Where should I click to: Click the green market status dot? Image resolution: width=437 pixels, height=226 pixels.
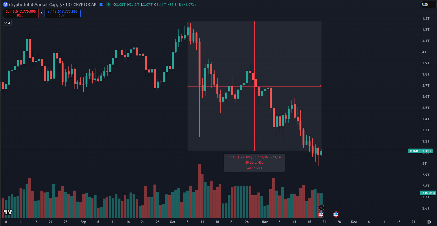click(x=109, y=4)
